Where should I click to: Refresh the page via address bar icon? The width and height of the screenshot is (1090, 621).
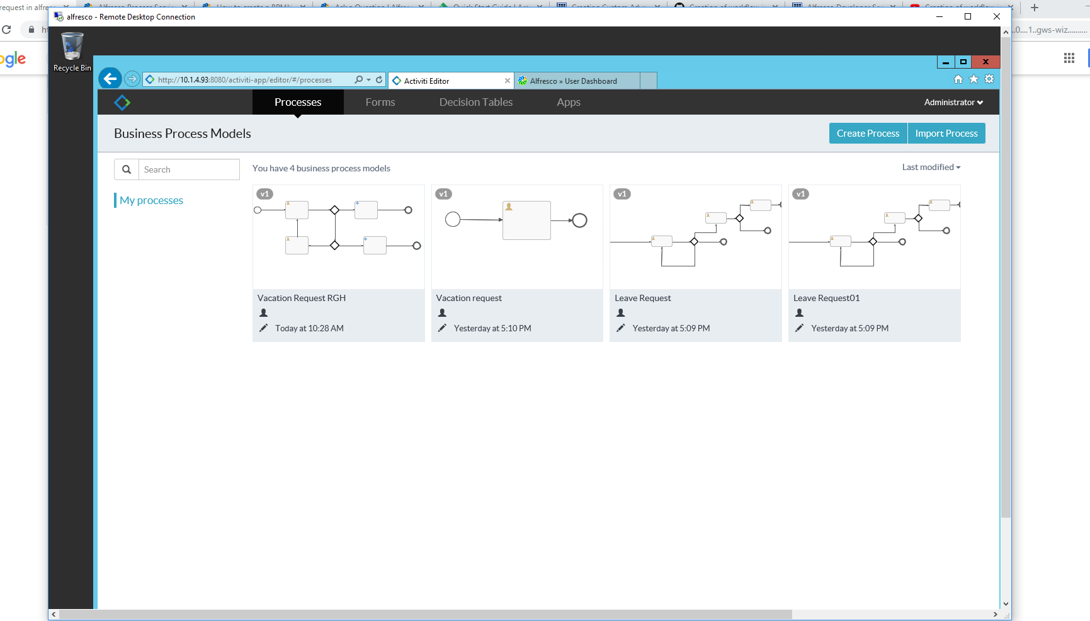point(379,79)
